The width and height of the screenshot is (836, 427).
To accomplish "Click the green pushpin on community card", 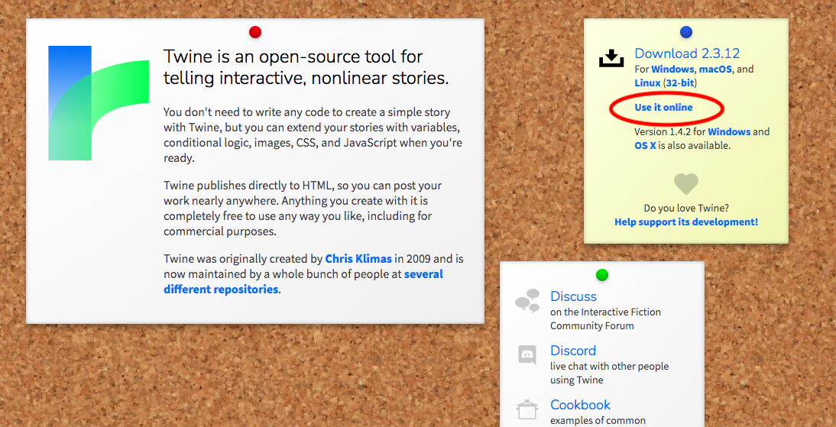I will 601,275.
